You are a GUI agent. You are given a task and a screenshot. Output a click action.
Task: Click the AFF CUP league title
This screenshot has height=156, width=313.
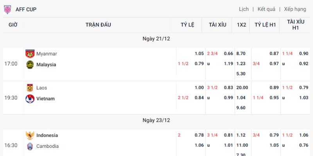(x=26, y=9)
